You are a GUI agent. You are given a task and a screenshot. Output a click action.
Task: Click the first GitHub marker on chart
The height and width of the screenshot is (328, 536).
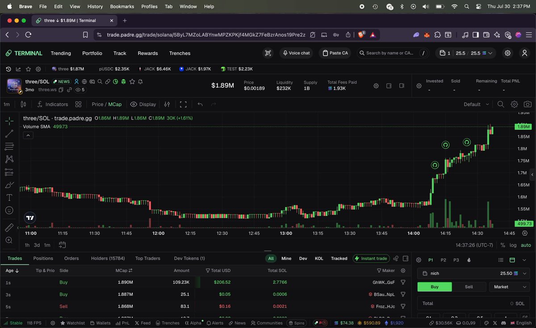[x=435, y=165]
